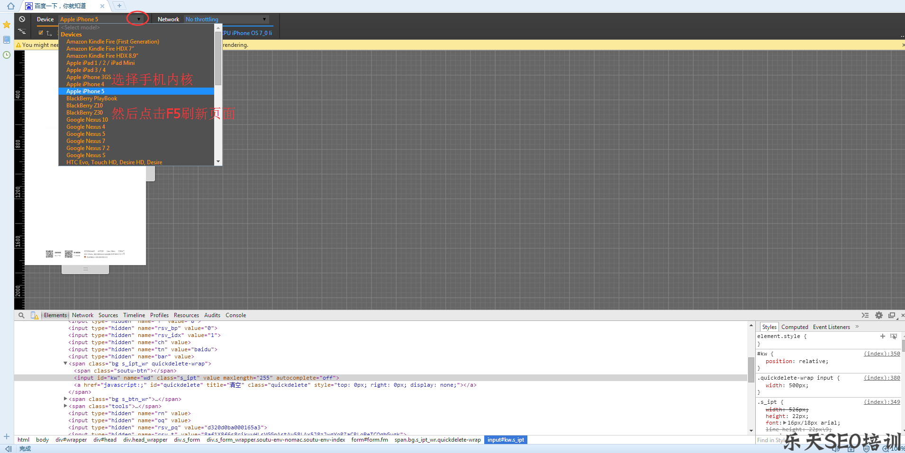Click the new style rule plus icon

(883, 336)
